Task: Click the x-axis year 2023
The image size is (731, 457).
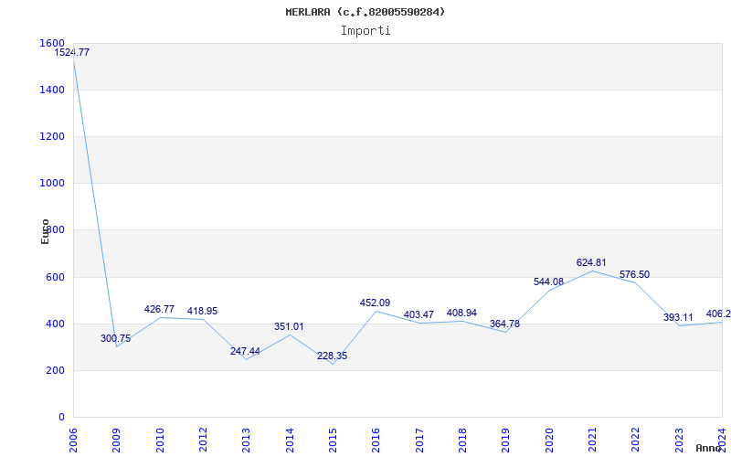Action: (679, 441)
